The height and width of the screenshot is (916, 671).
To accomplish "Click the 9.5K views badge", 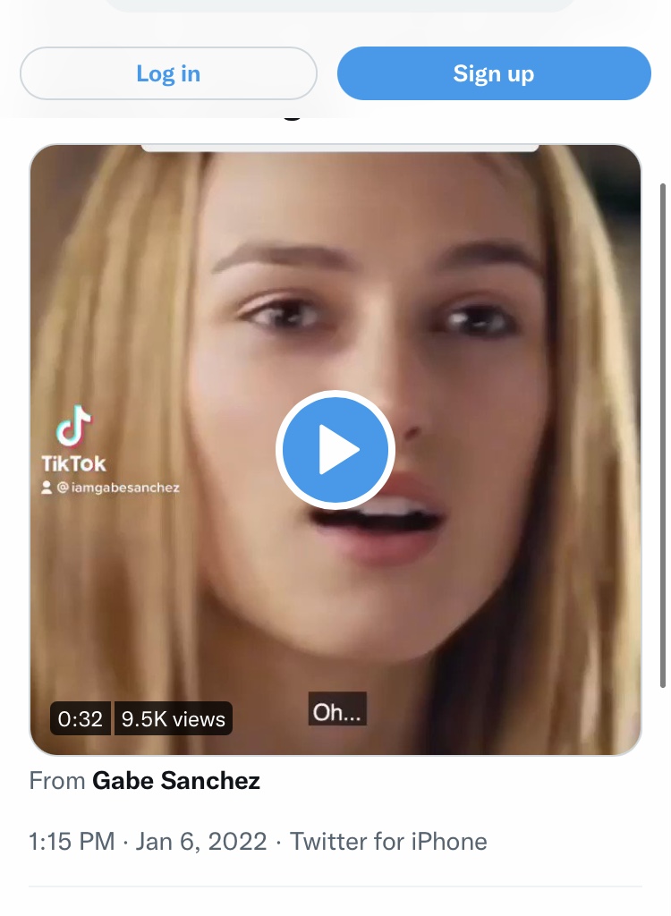I will point(173,718).
